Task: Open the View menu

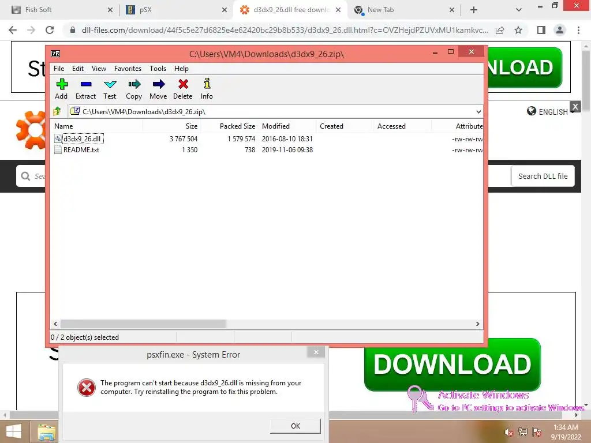Action: (99, 69)
